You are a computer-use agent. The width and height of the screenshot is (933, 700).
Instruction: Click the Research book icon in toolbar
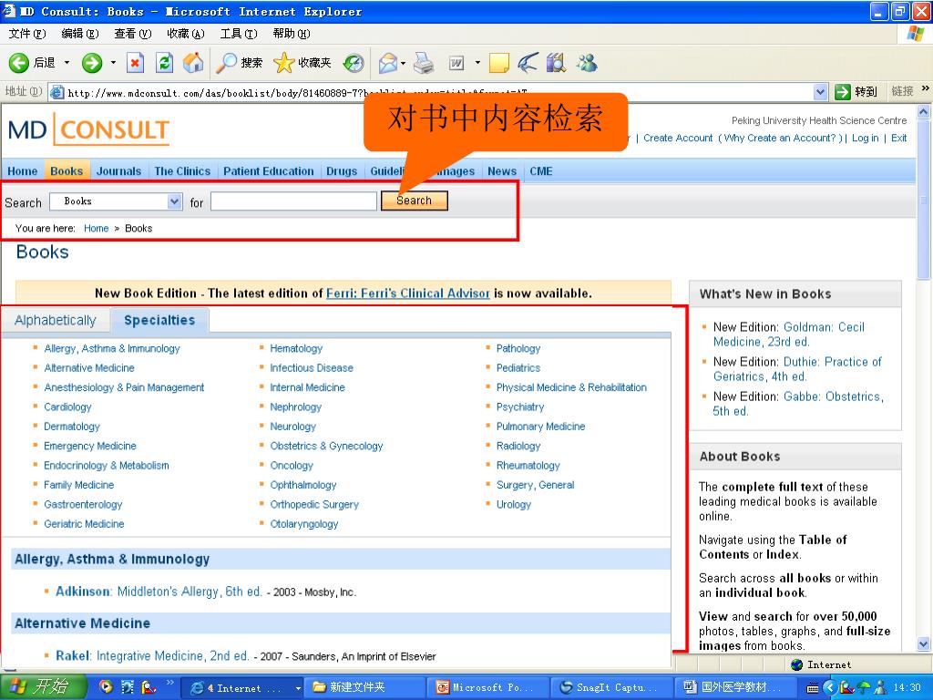(557, 63)
